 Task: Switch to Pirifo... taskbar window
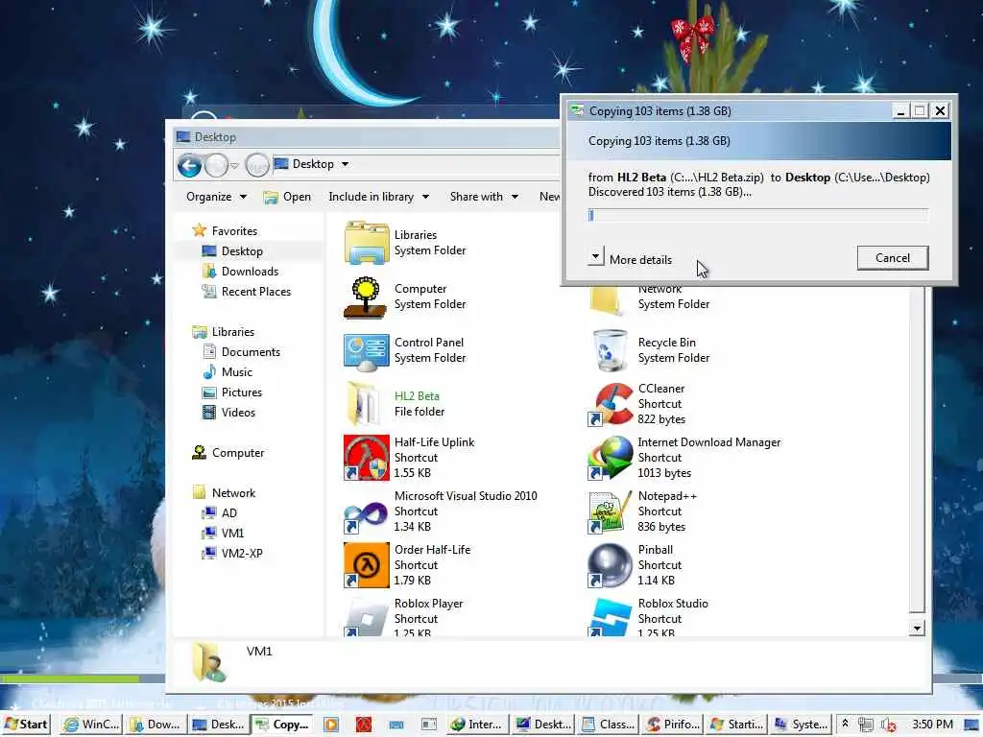[x=673, y=725]
